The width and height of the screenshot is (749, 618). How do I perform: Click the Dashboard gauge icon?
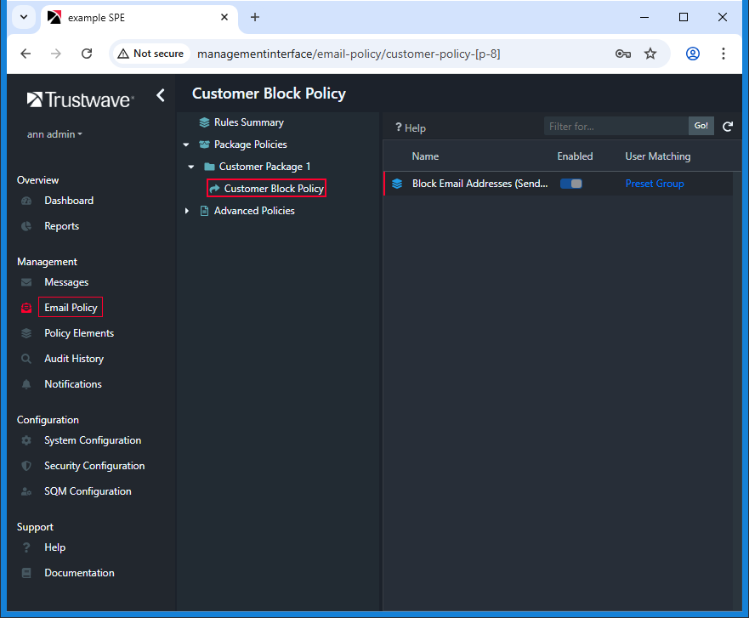(26, 201)
